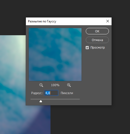The image size is (130, 134).
Task: Click the Радиус: label
Action: pyautogui.click(x=37, y=93)
